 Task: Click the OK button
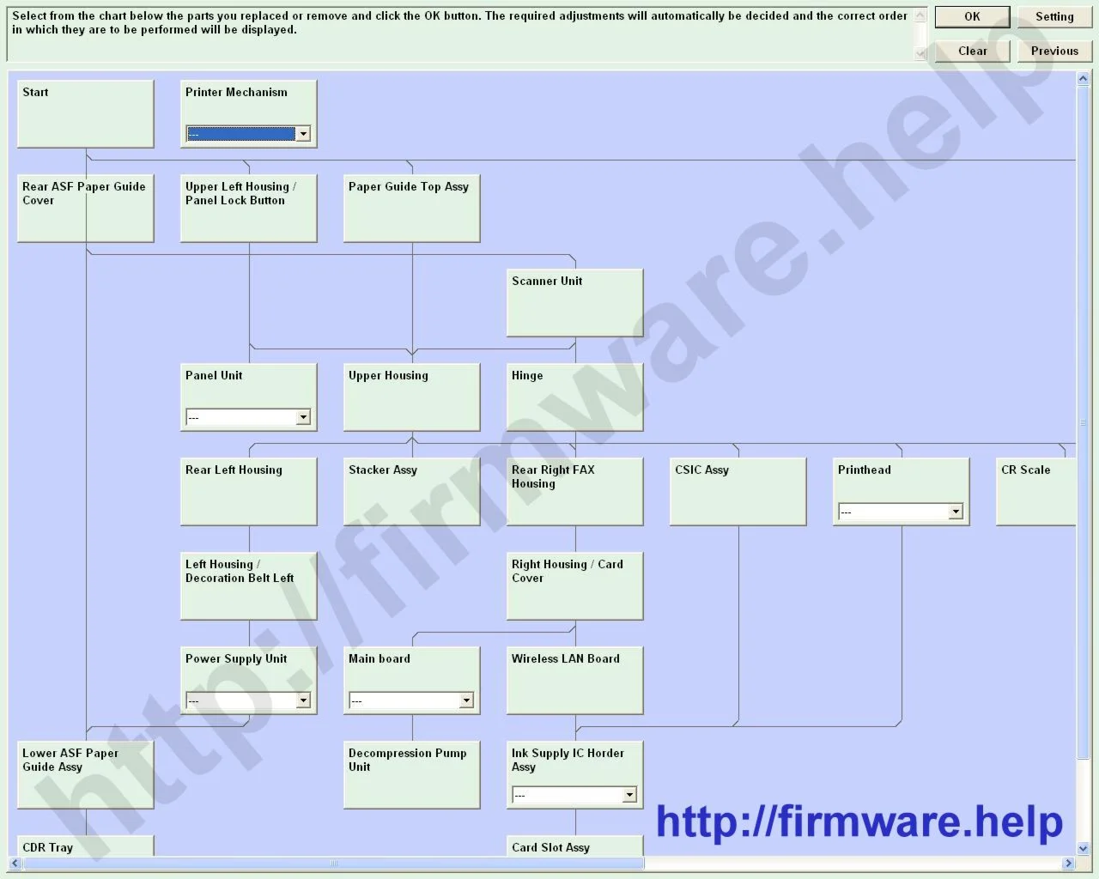972,16
